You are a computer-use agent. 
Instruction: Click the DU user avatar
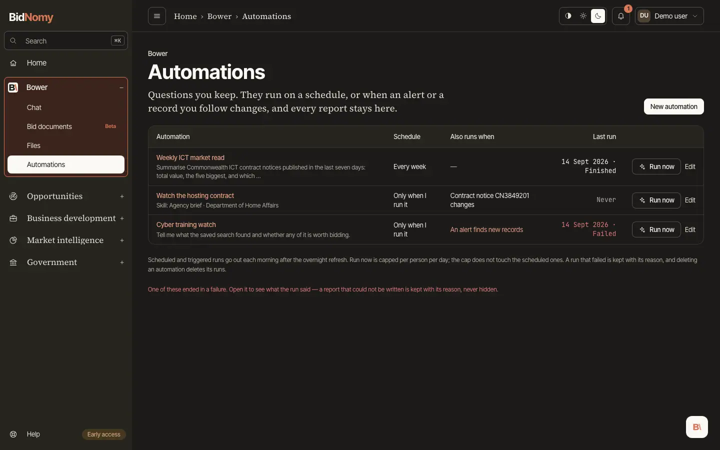pyautogui.click(x=644, y=16)
